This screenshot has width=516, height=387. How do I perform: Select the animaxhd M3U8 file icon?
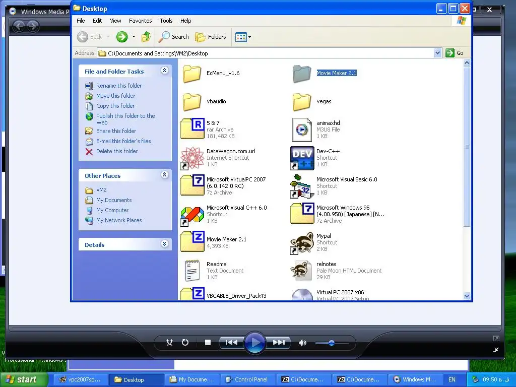coord(302,130)
